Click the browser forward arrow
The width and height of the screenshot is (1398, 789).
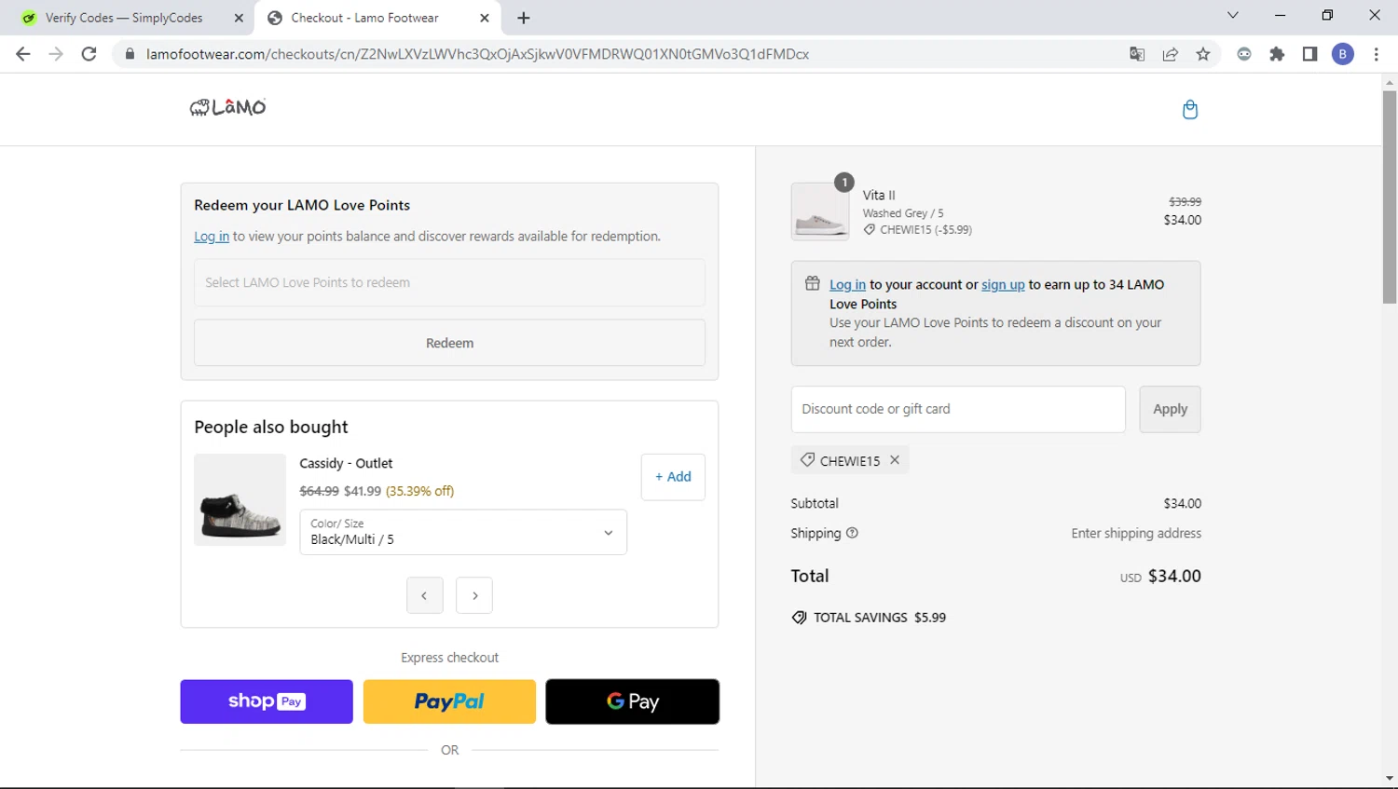[x=56, y=54]
